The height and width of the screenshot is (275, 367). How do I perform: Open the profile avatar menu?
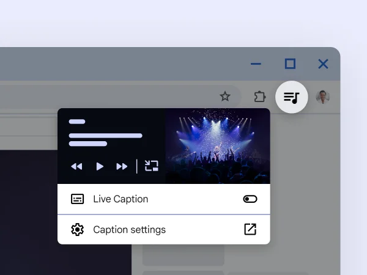[322, 97]
